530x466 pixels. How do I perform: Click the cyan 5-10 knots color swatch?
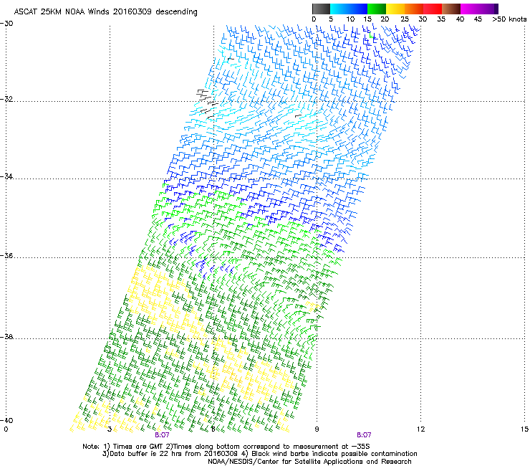click(x=339, y=9)
